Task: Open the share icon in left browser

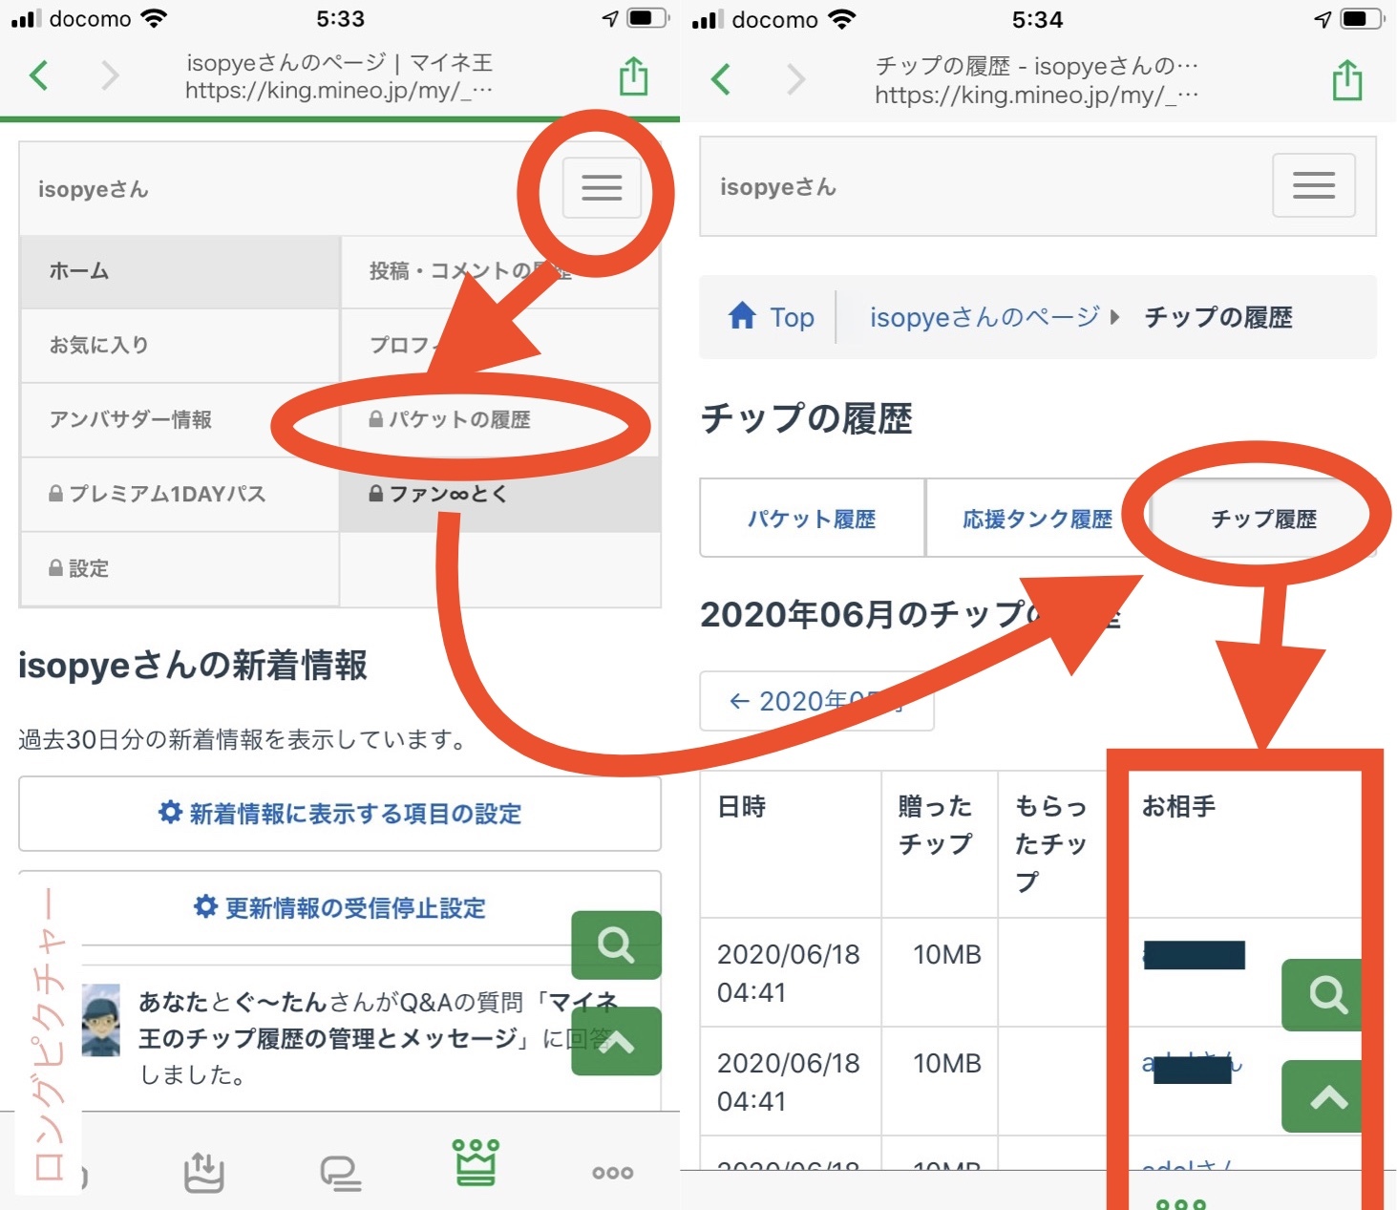Action: click(634, 75)
